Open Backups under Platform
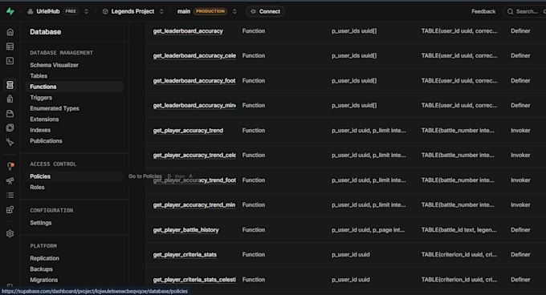The width and height of the screenshot is (546, 295). pos(42,269)
